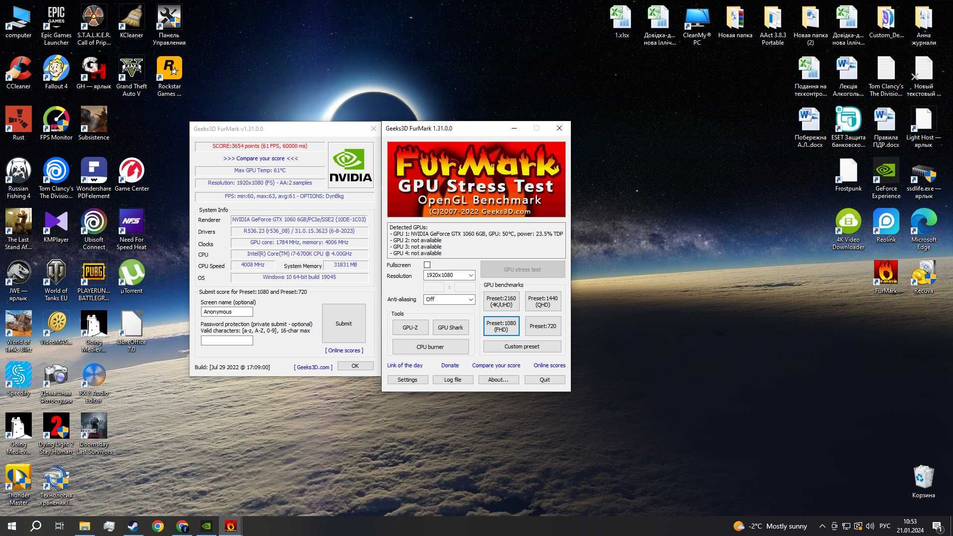
Task: Open µTorrent desktop icon
Action: click(132, 277)
